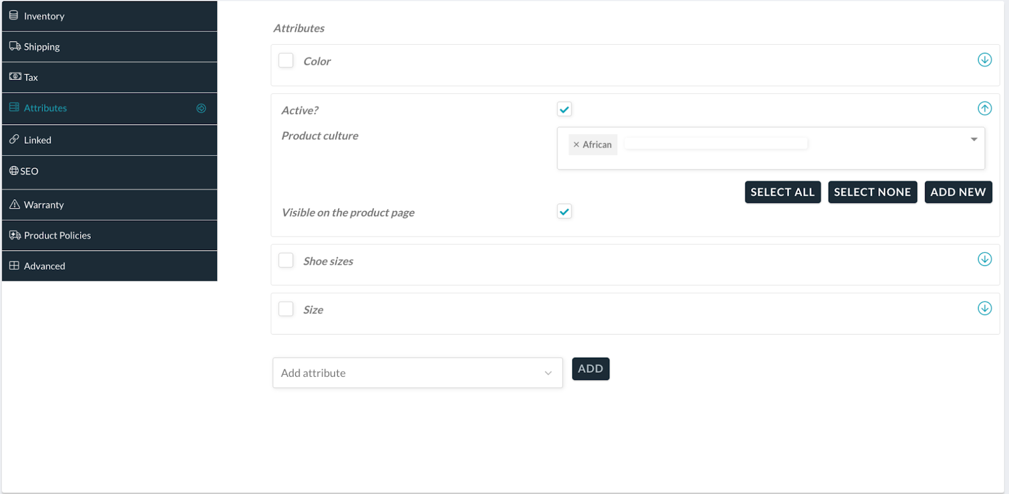Image resolution: width=1009 pixels, height=494 pixels.
Task: Click the Warranty warning triangle icon
Action: [x=15, y=204]
